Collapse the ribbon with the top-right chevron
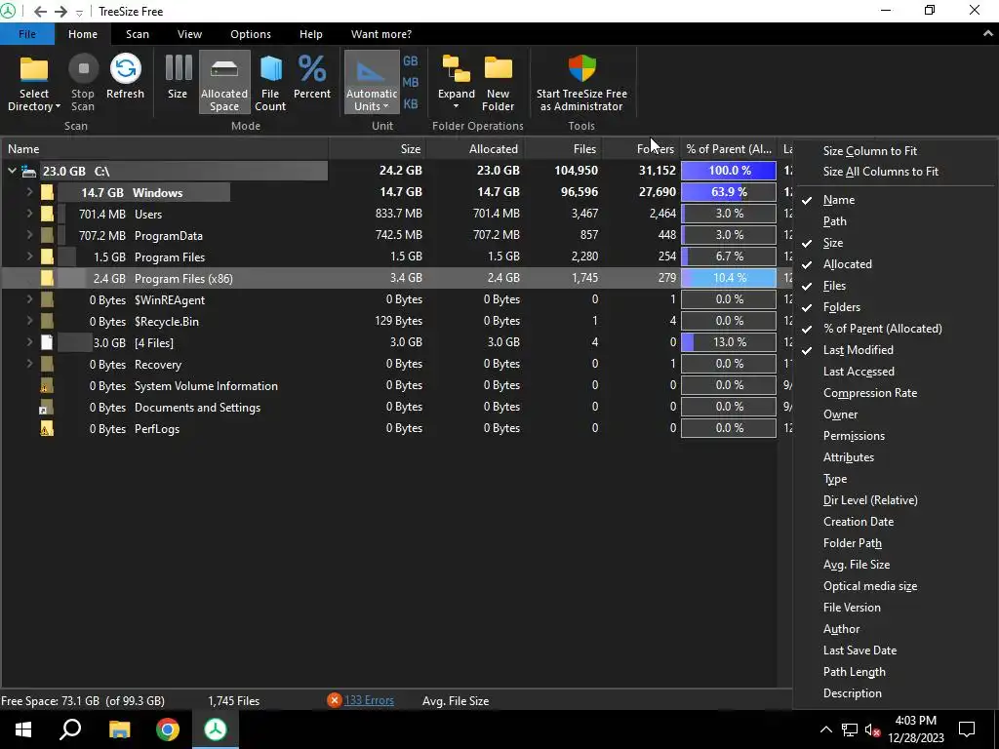 (988, 34)
